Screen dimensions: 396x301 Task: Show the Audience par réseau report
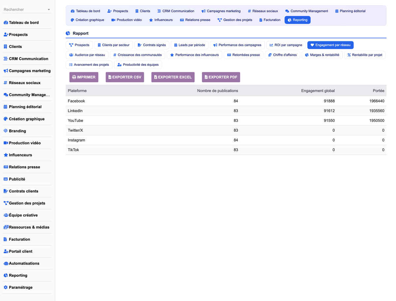click(87, 55)
